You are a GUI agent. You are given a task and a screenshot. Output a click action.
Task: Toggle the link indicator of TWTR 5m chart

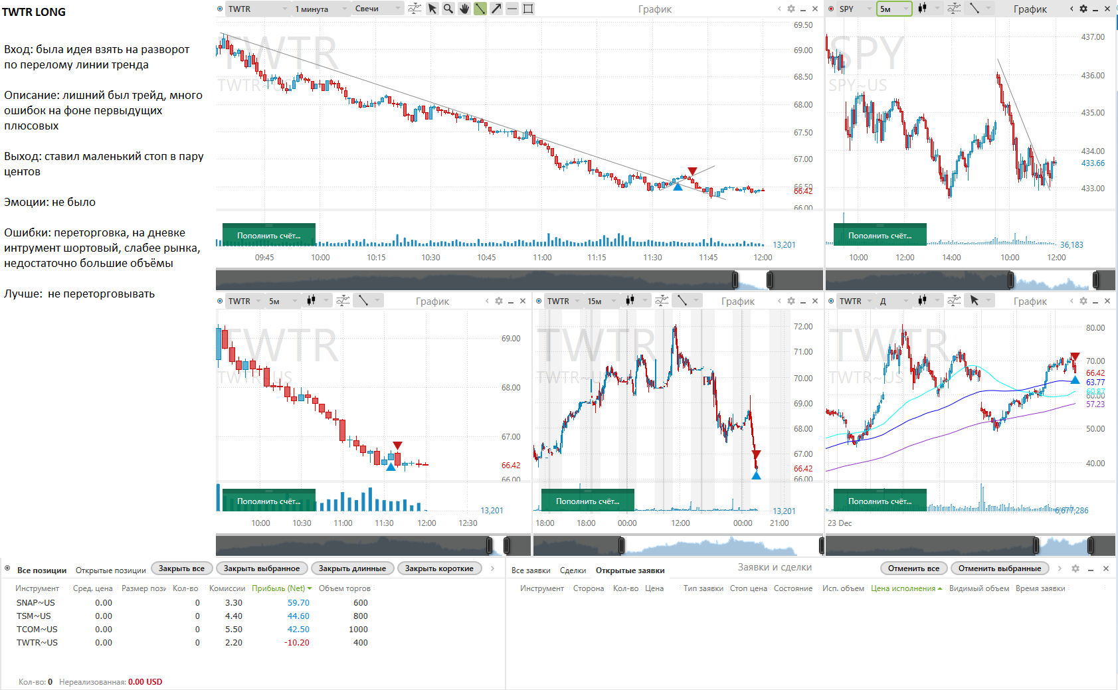coord(220,301)
